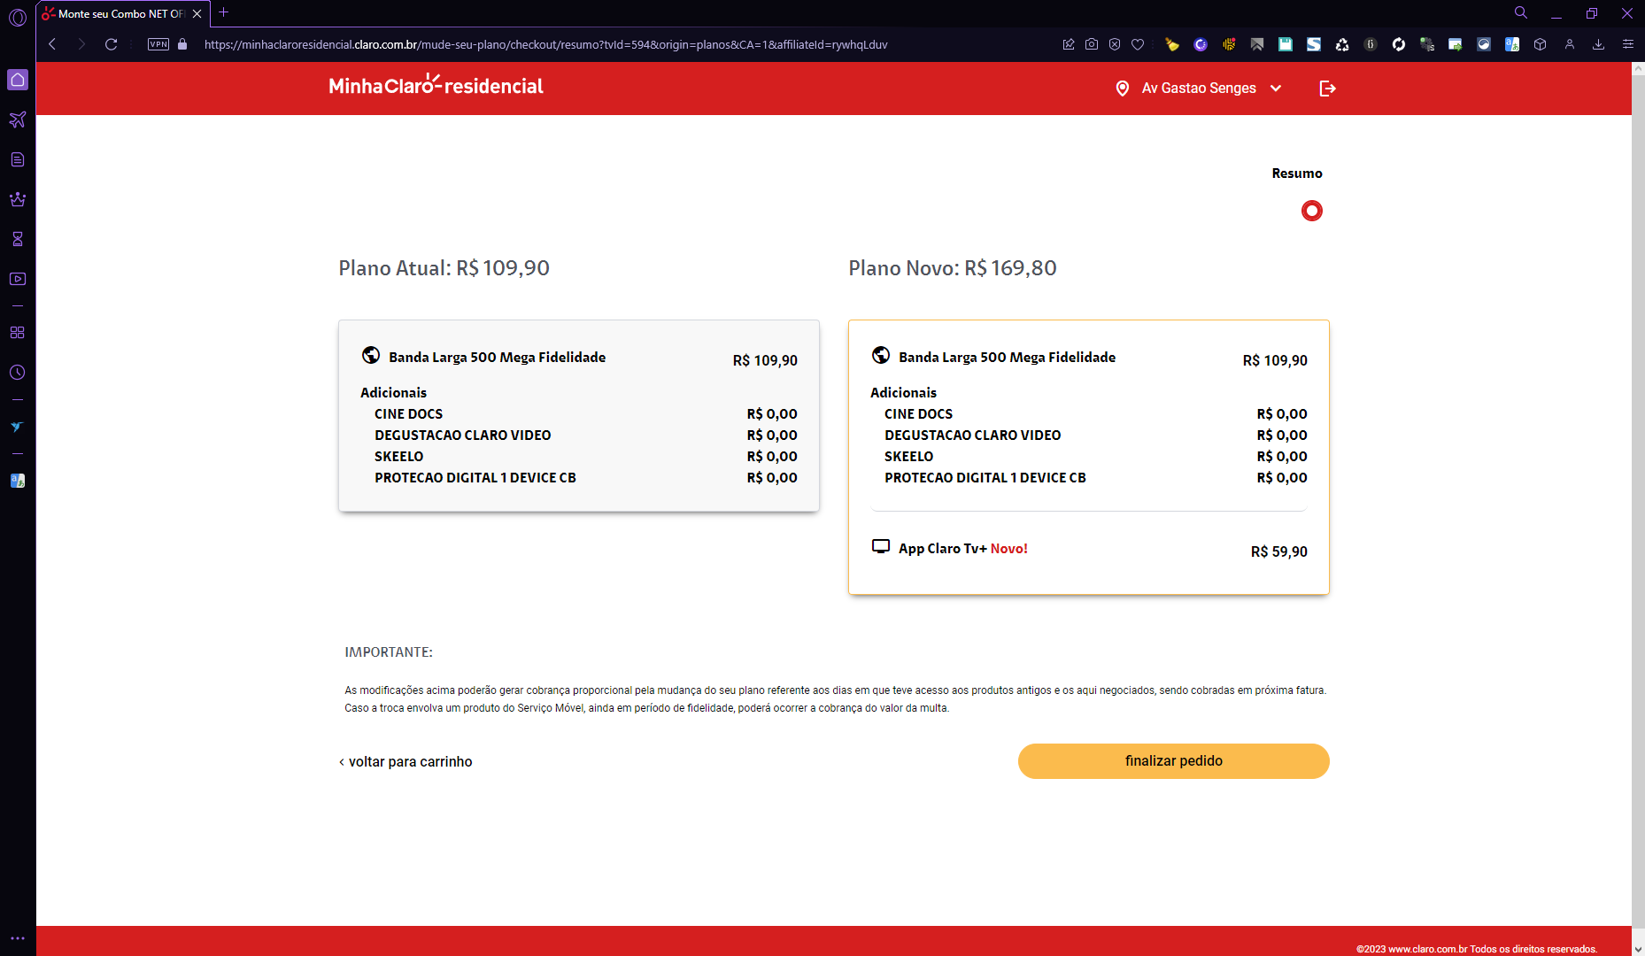Viewport: 1645px width, 956px height.
Task: Click the scrollbar down arrow at bottom right
Action: [x=1638, y=949]
